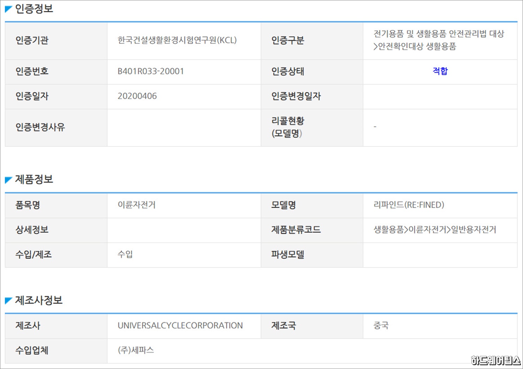Click the 제조사 label cell
Viewport: 523px width, 369px height.
pos(56,326)
